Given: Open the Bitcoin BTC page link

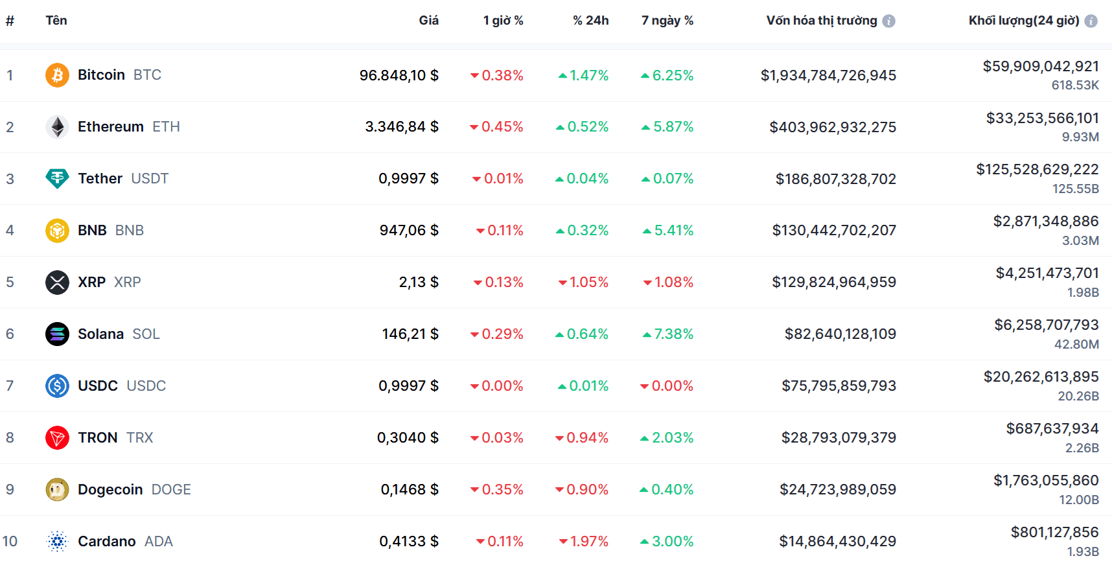Looking at the screenshot, I should point(119,75).
